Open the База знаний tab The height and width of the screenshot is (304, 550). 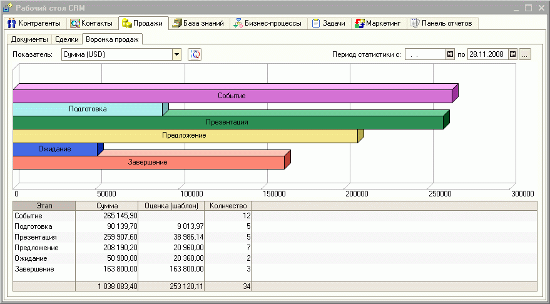click(198, 23)
